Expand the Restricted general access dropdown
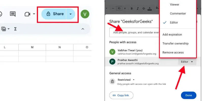The height and width of the screenshot is (101, 203). pyautogui.click(x=126, y=80)
